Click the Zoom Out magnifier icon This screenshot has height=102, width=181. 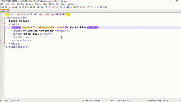tap(49, 7)
